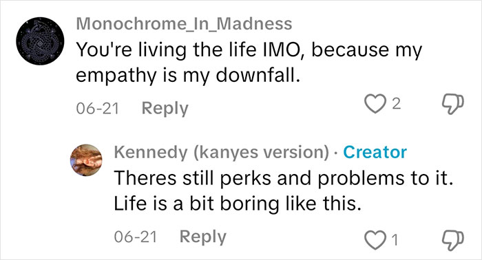
Task: Hit thumbs-down icon on Kennedy's reply
Action: tap(453, 240)
